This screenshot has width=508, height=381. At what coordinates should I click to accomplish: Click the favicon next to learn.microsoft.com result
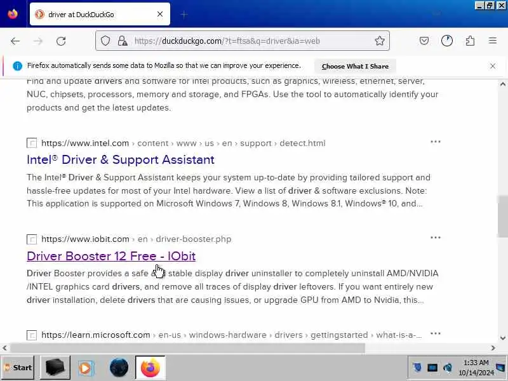click(x=32, y=335)
